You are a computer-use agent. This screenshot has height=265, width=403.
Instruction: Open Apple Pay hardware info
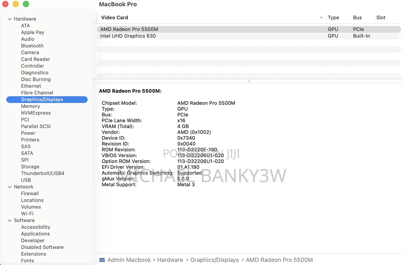tap(33, 32)
